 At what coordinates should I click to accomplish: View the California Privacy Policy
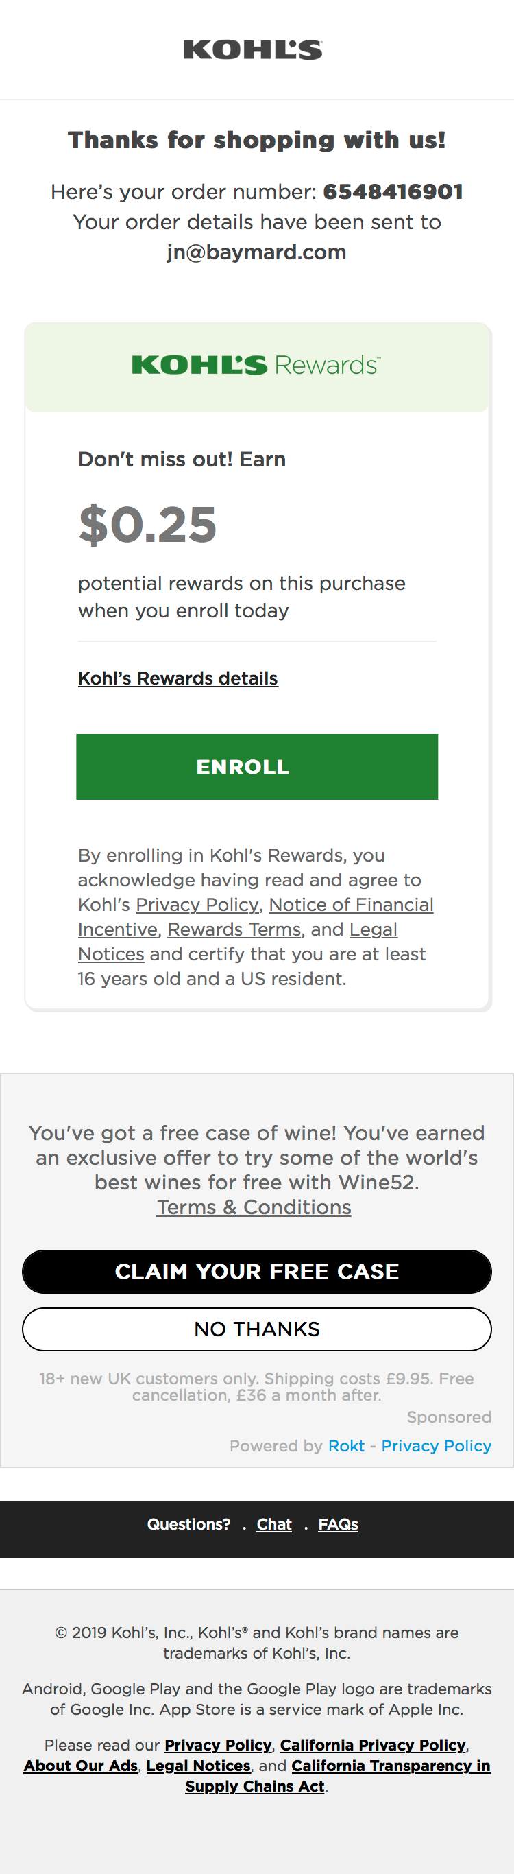(x=373, y=1745)
